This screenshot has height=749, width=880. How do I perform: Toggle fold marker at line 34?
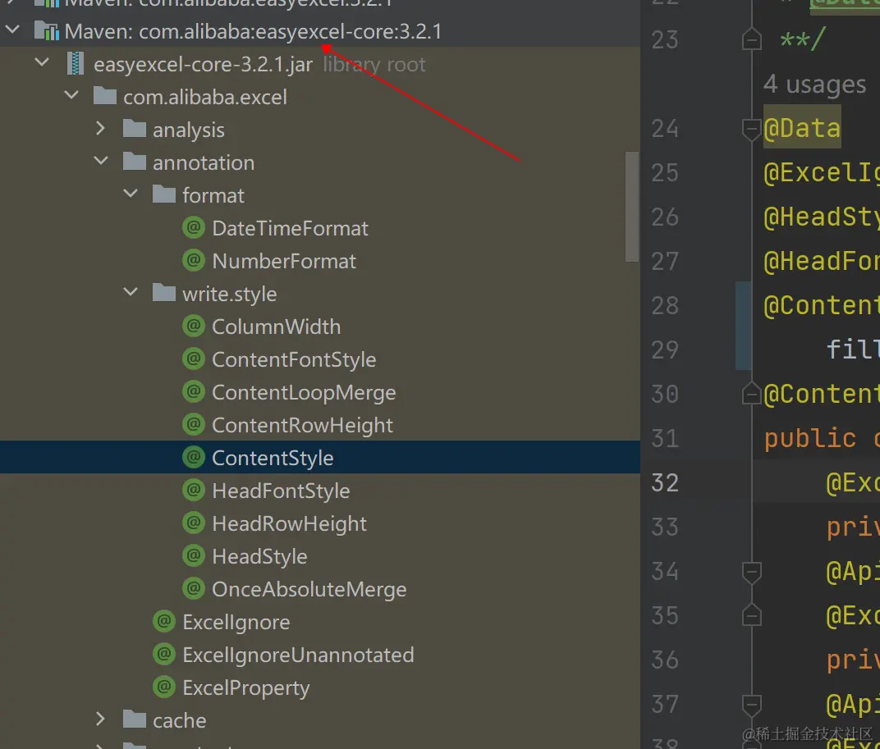coord(750,571)
